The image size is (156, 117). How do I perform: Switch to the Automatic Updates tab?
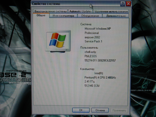click(80, 11)
